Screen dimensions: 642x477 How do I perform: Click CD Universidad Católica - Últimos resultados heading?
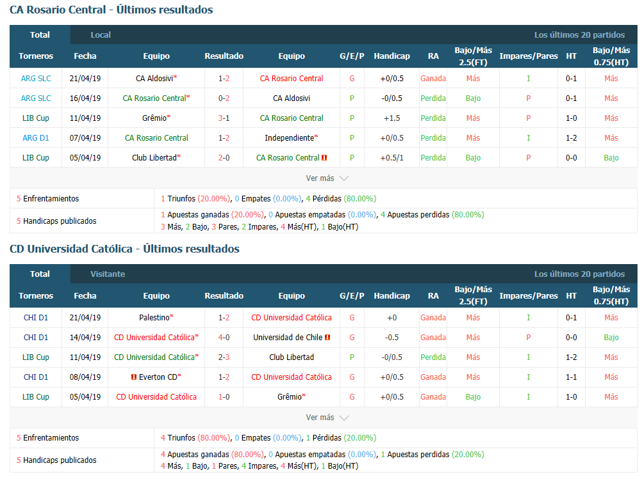coord(124,249)
